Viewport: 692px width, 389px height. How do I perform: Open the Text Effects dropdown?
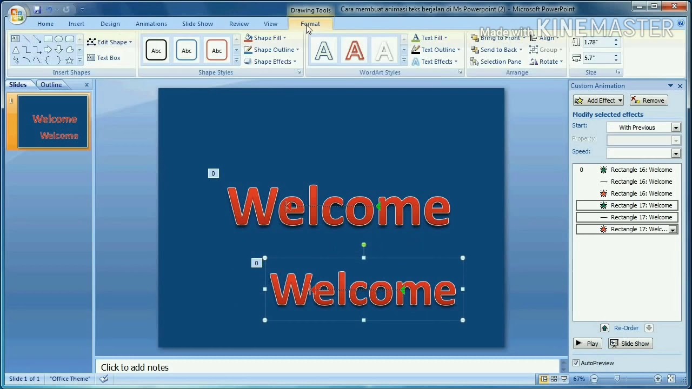tap(434, 62)
